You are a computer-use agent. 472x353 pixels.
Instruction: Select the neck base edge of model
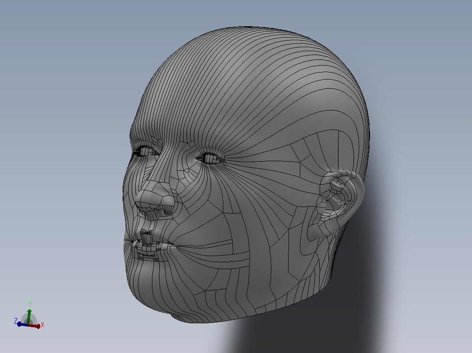tap(256, 309)
